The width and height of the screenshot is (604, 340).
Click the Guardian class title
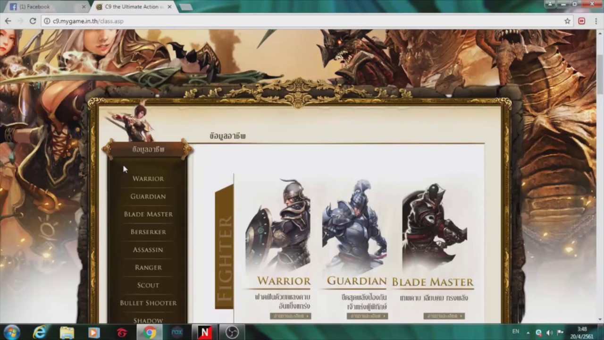357,280
